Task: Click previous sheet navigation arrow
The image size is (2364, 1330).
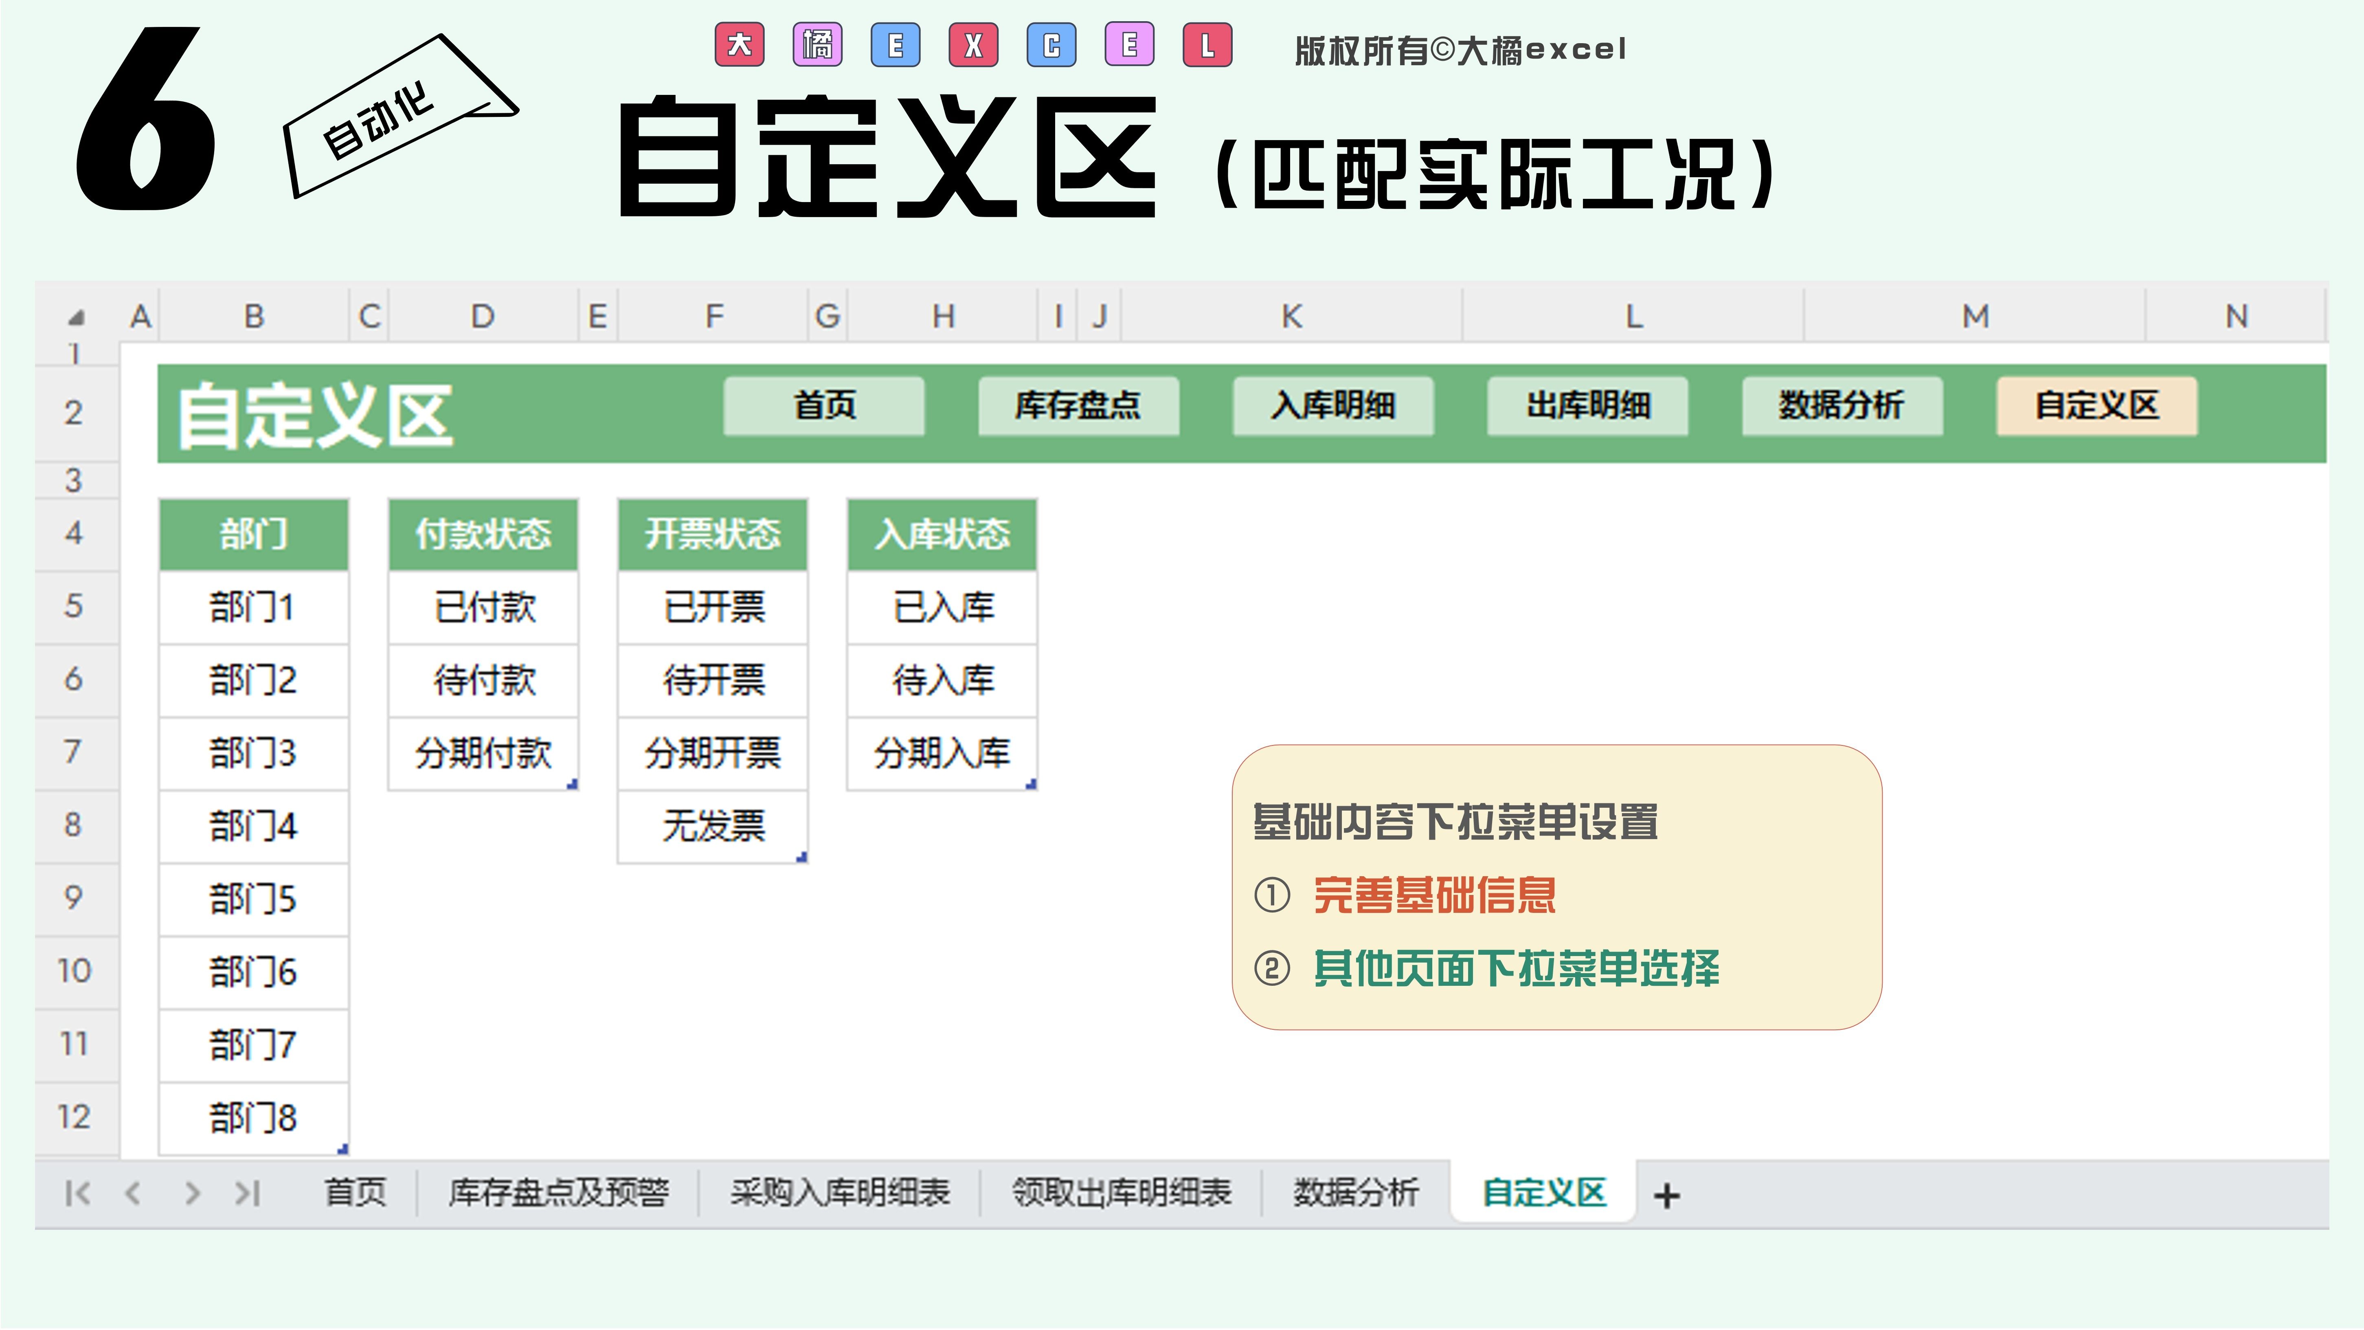Action: pos(133,1192)
